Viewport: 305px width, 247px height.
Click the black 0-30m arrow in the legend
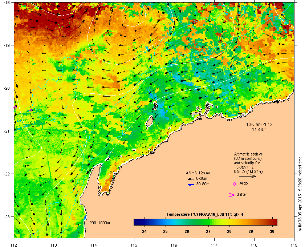pyautogui.click(x=191, y=179)
